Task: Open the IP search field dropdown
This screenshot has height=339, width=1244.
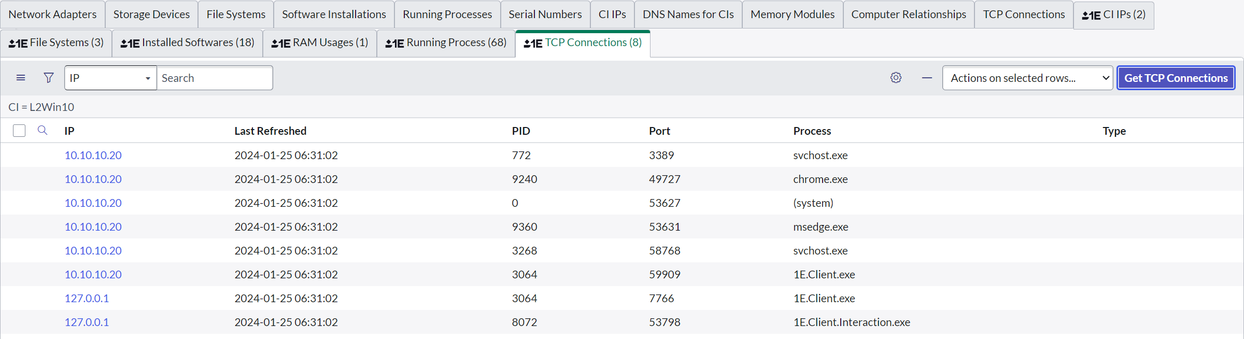Action: point(110,78)
